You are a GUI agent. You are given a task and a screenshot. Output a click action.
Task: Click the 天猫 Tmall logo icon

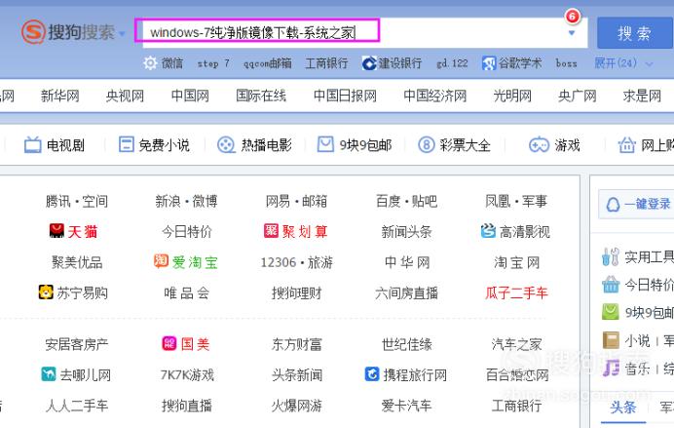click(x=56, y=230)
